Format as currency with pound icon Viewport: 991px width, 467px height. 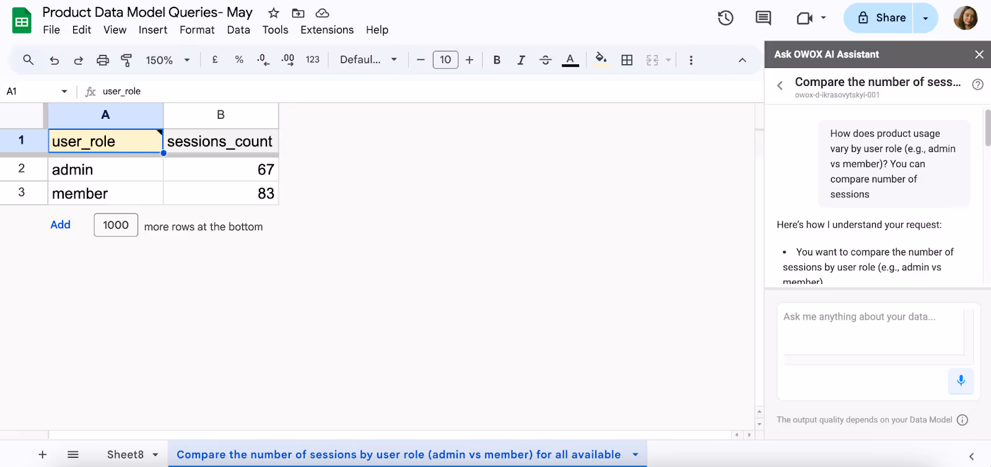coord(215,60)
